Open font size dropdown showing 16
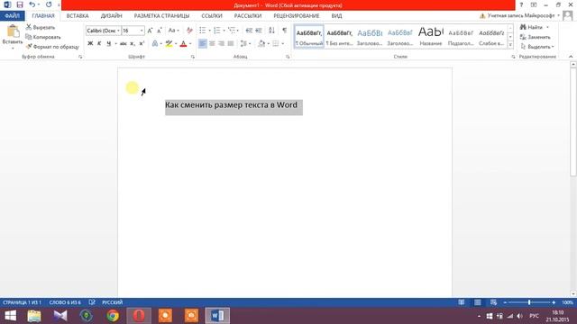Image resolution: width=577 pixels, height=324 pixels. tap(142, 31)
